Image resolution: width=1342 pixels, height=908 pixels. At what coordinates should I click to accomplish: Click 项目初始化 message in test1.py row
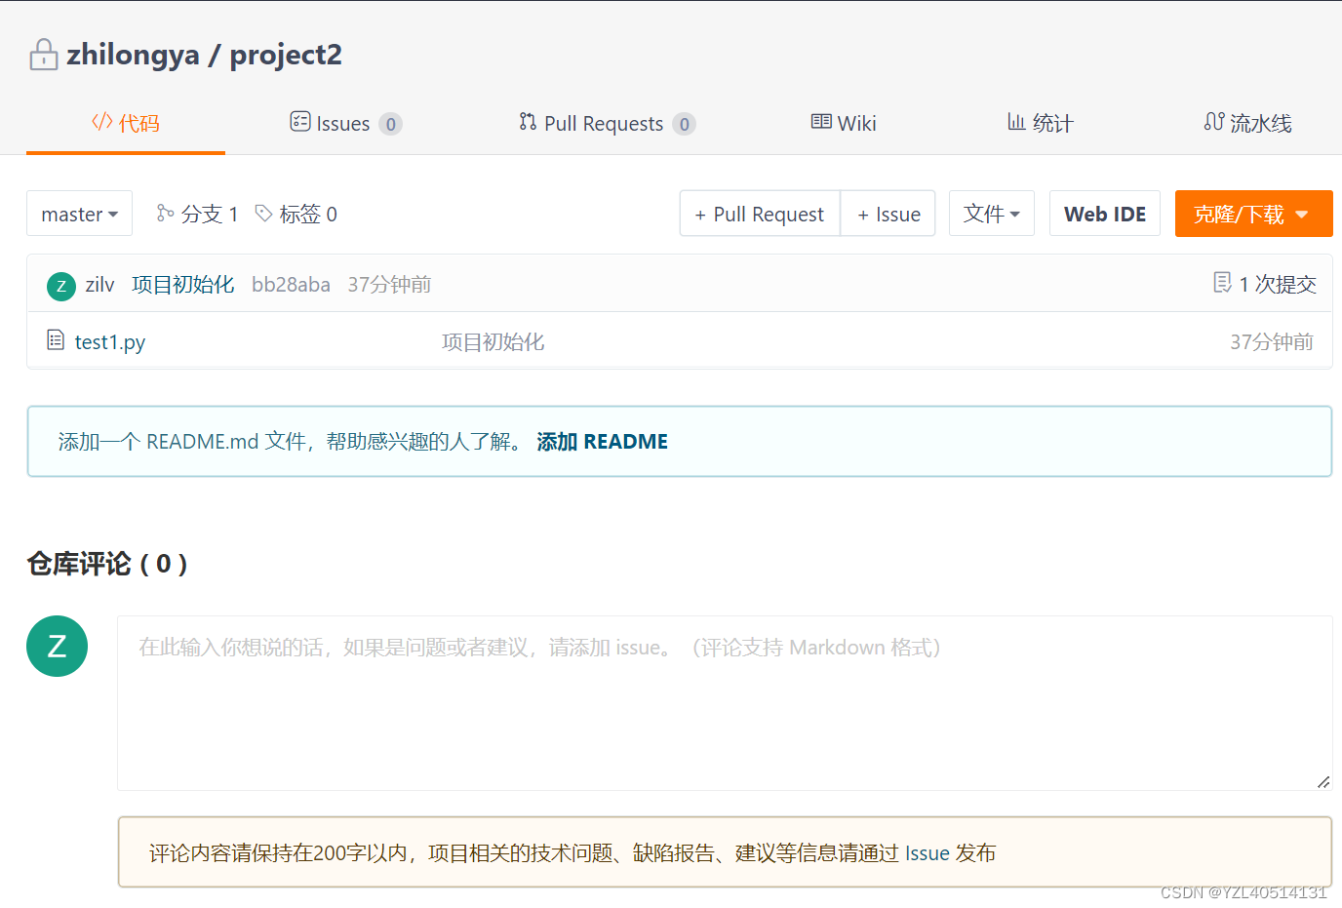(x=493, y=342)
